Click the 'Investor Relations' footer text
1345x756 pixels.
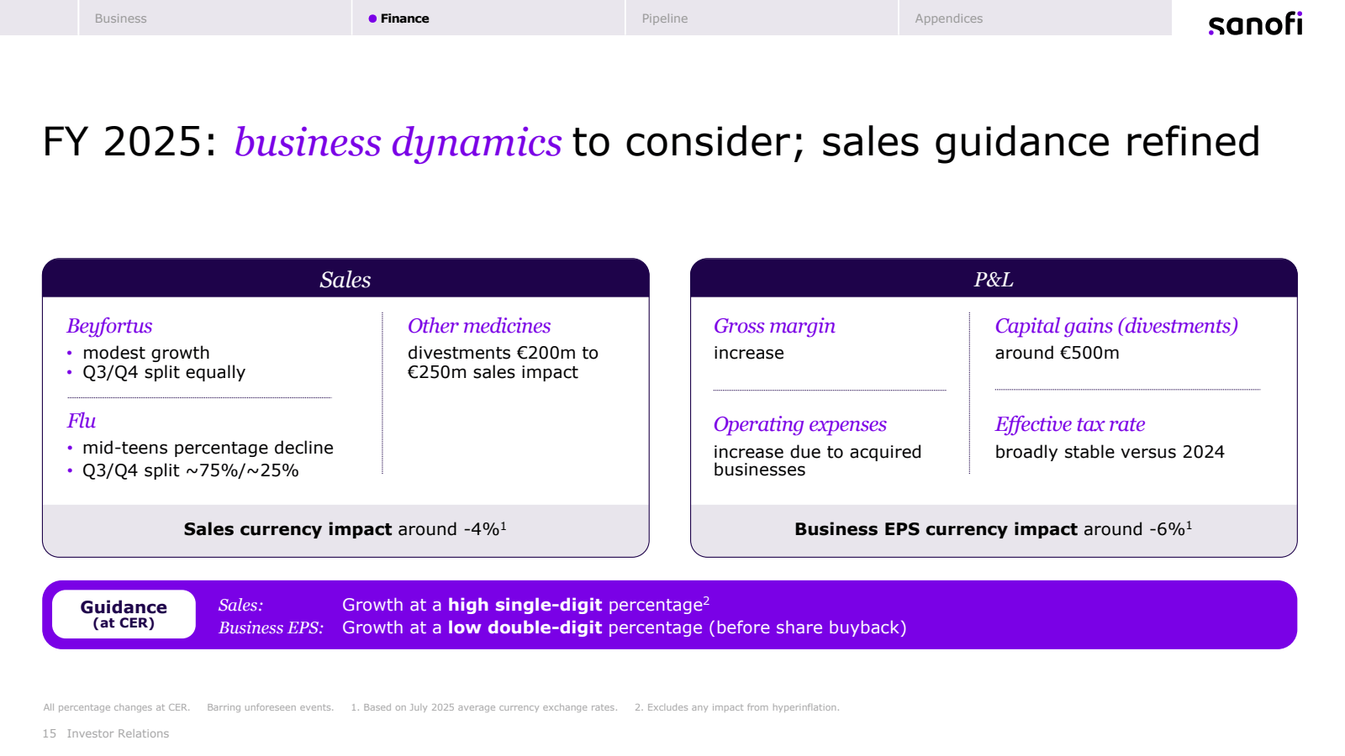coord(118,733)
